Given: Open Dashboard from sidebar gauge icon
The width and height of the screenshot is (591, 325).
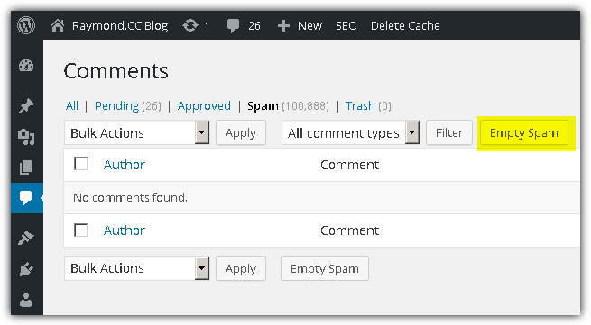Looking at the screenshot, I should click(26, 66).
